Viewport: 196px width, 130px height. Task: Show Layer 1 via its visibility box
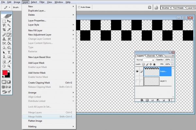137,81
